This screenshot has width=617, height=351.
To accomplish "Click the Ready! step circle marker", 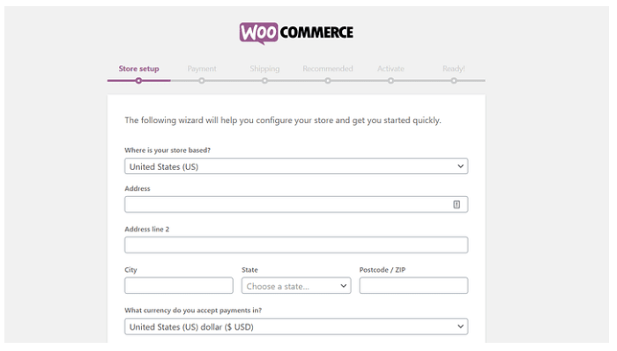I will tap(454, 81).
